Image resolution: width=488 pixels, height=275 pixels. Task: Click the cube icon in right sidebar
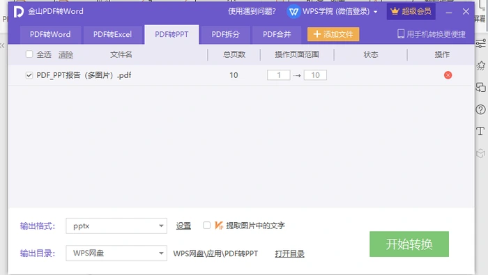481,153
